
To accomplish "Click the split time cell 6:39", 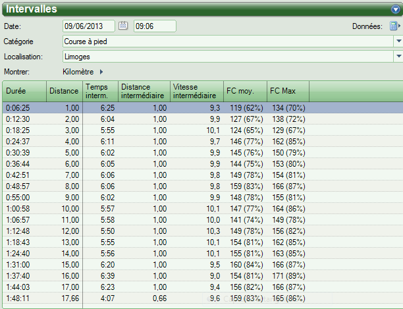I will [x=107, y=276].
